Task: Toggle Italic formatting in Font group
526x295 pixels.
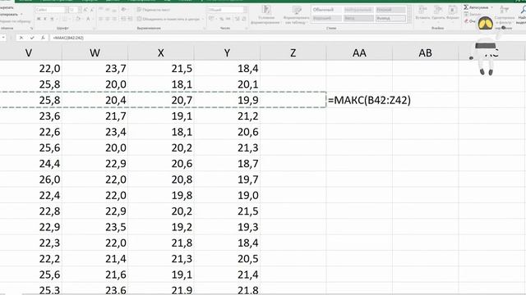Action: pyautogui.click(x=45, y=19)
